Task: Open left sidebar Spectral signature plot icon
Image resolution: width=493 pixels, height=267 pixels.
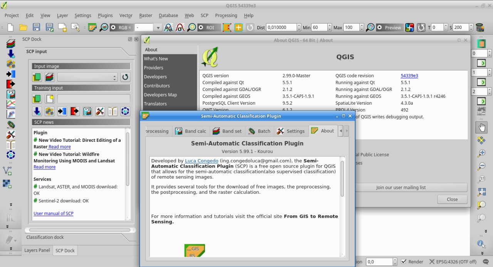Action: tap(11, 104)
